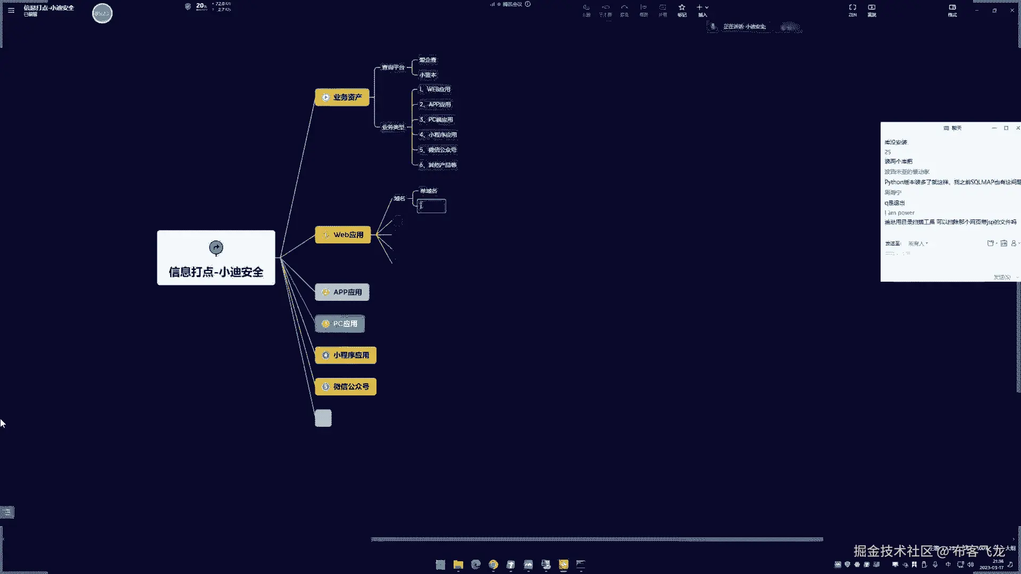Click the horizontal scrollbar at canvas bottom
Screen dimensions: 1021x574
tap(597, 539)
